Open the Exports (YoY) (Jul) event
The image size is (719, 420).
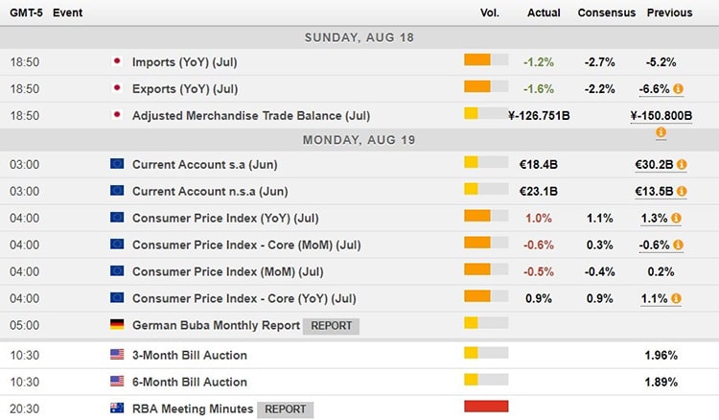click(185, 89)
